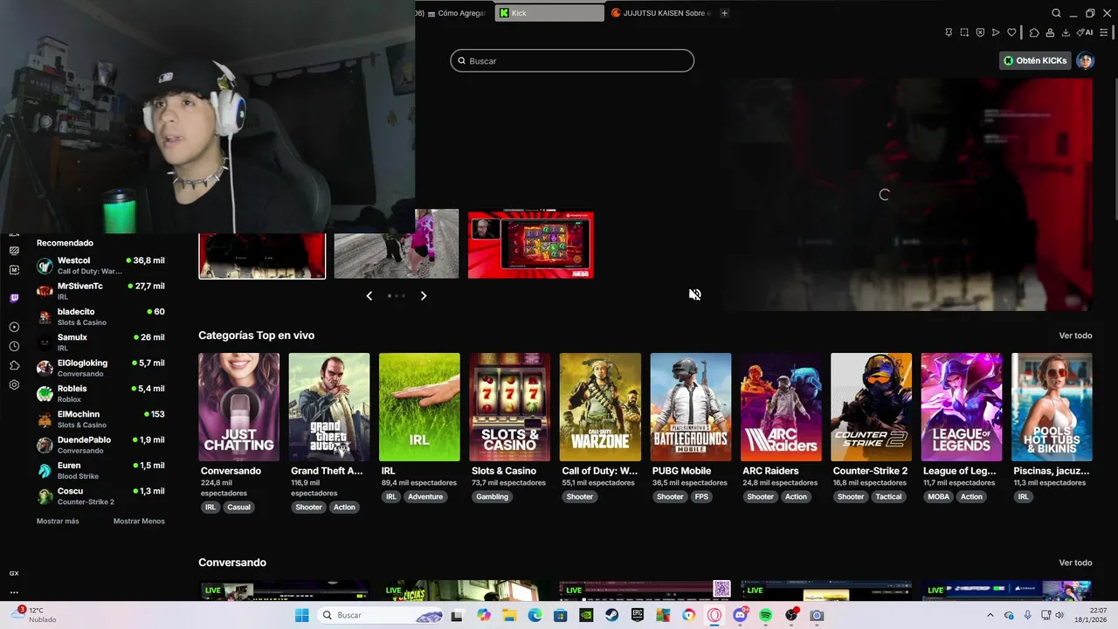Go to the next featured stream arrow

(x=424, y=296)
